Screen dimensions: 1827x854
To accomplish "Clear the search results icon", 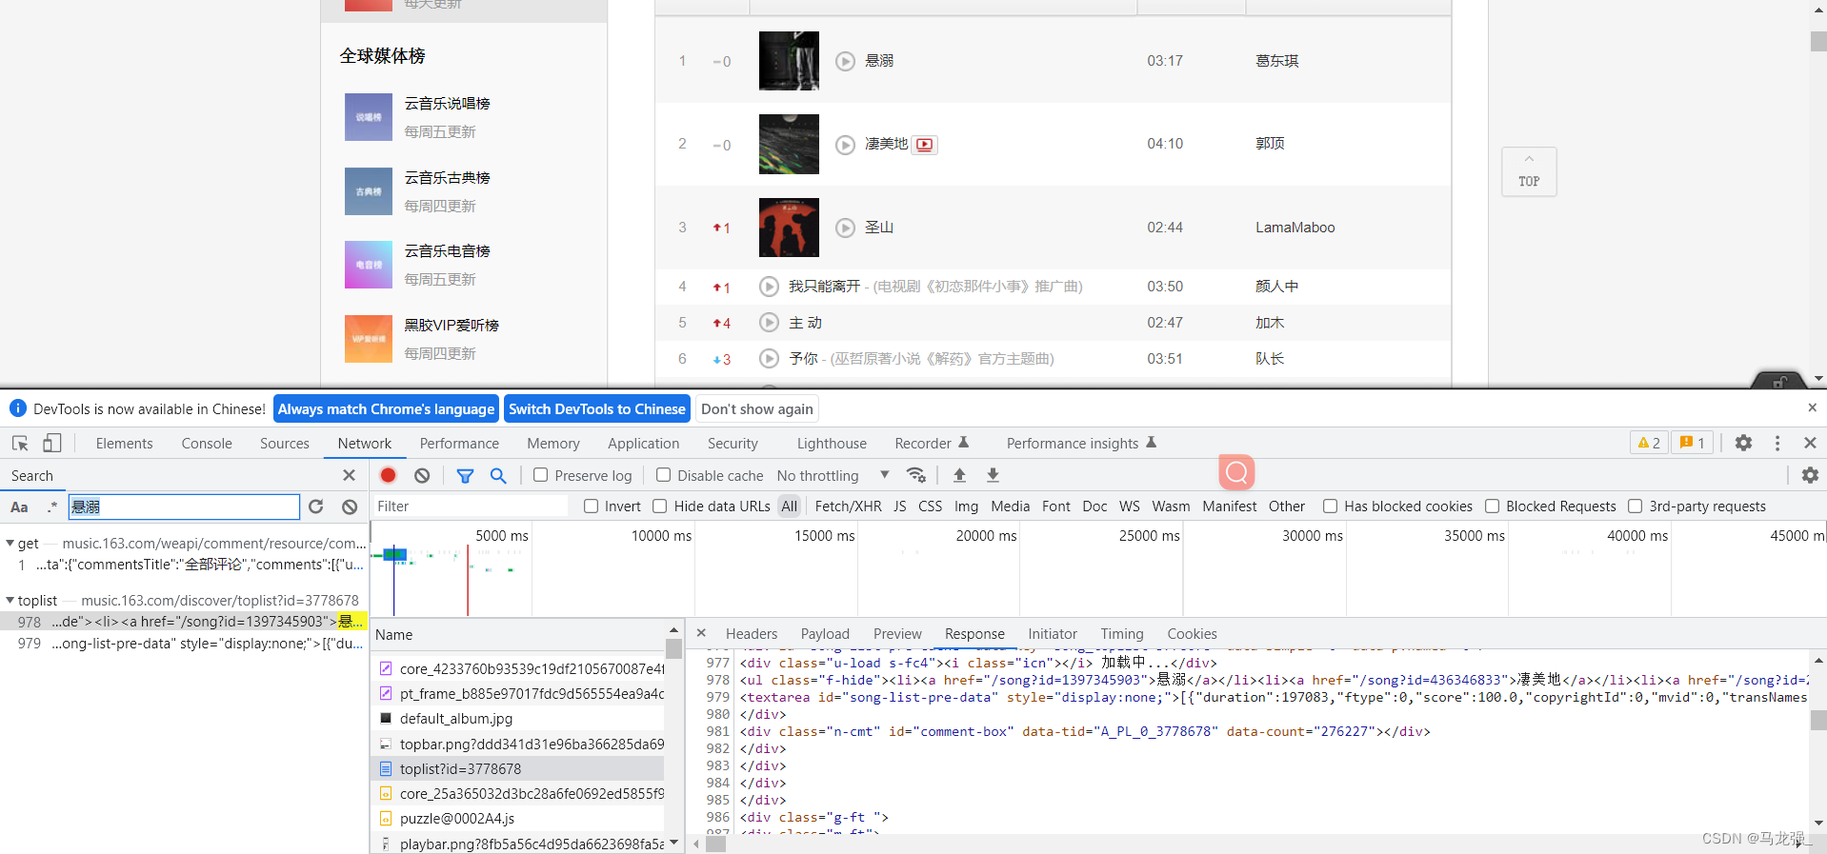I will click(x=350, y=506).
